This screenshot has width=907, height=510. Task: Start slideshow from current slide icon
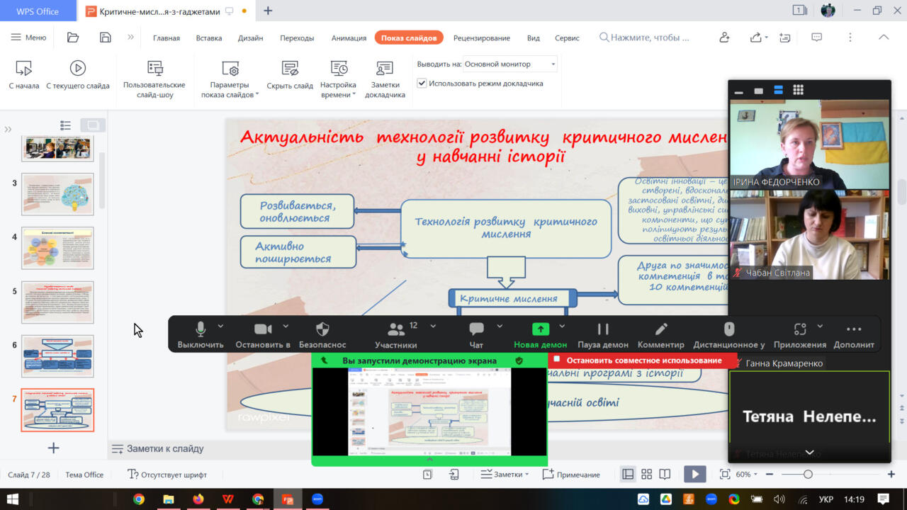[78, 68]
